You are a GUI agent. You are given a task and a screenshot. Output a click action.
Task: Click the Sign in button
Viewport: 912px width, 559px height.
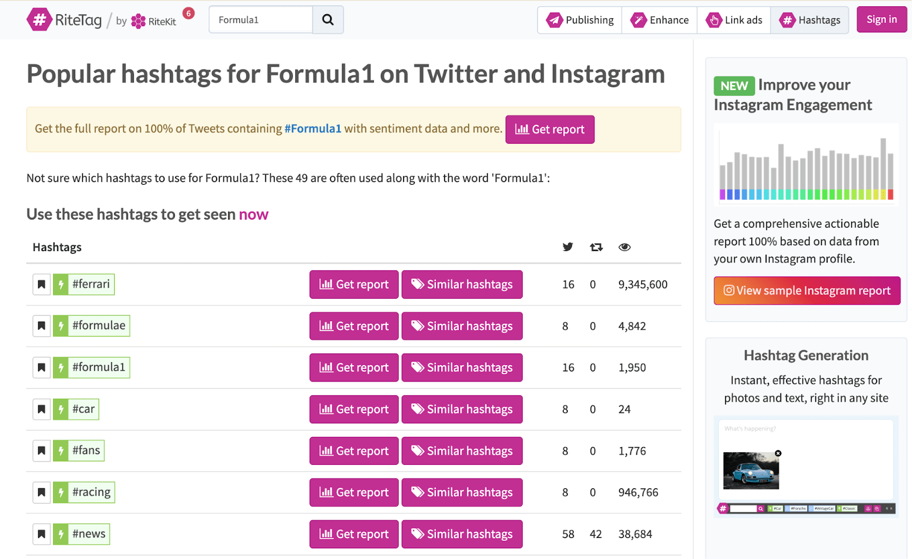point(881,19)
